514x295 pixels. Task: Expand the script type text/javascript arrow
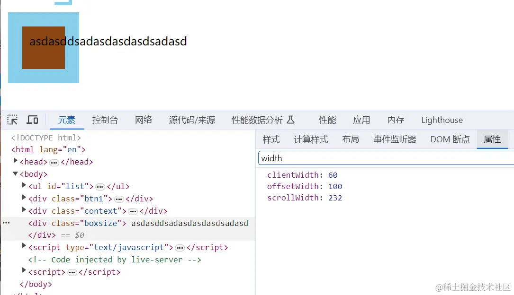(x=24, y=246)
